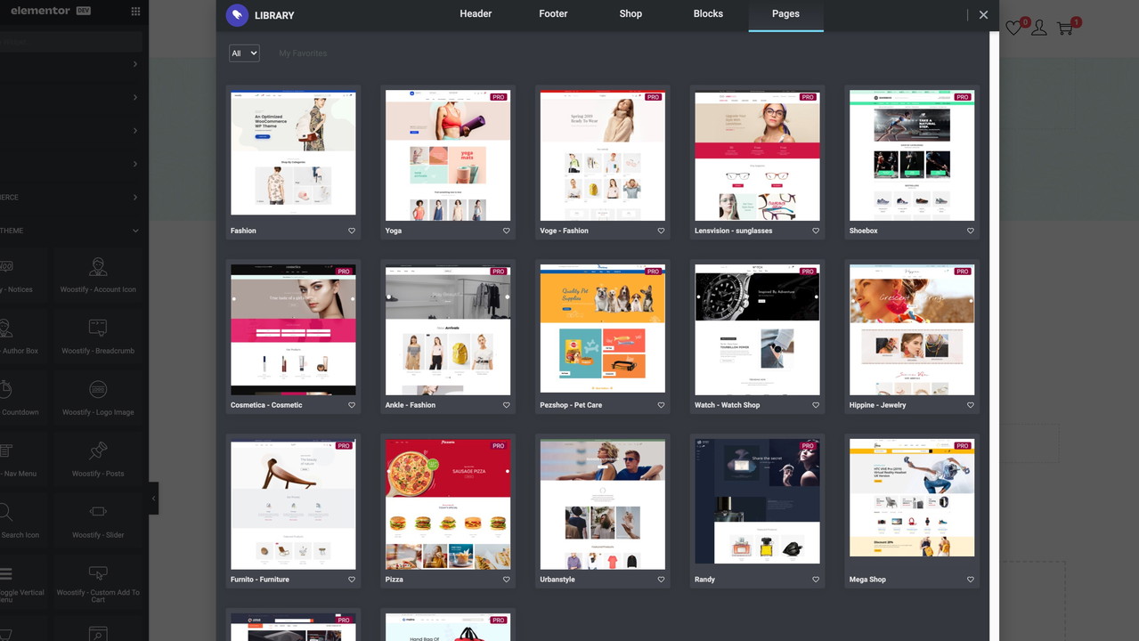Click the user account icon in header

point(1039,28)
